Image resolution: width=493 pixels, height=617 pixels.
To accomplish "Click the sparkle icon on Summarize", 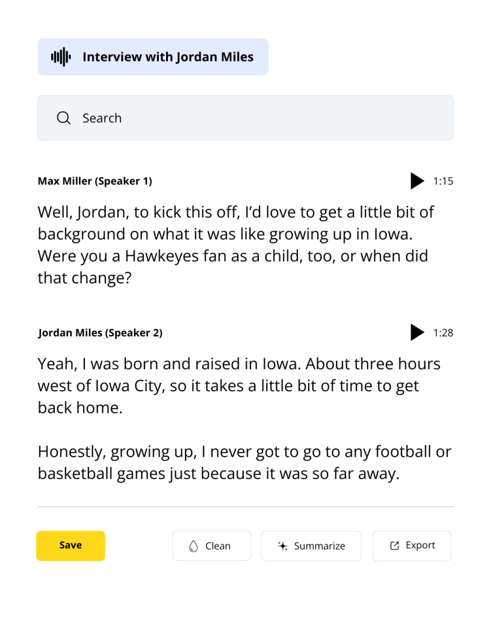I will click(x=283, y=546).
